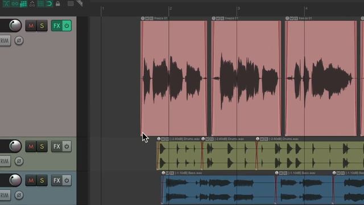Invert phase on the top freeze track
This screenshot has height=205, width=364.
19,40
